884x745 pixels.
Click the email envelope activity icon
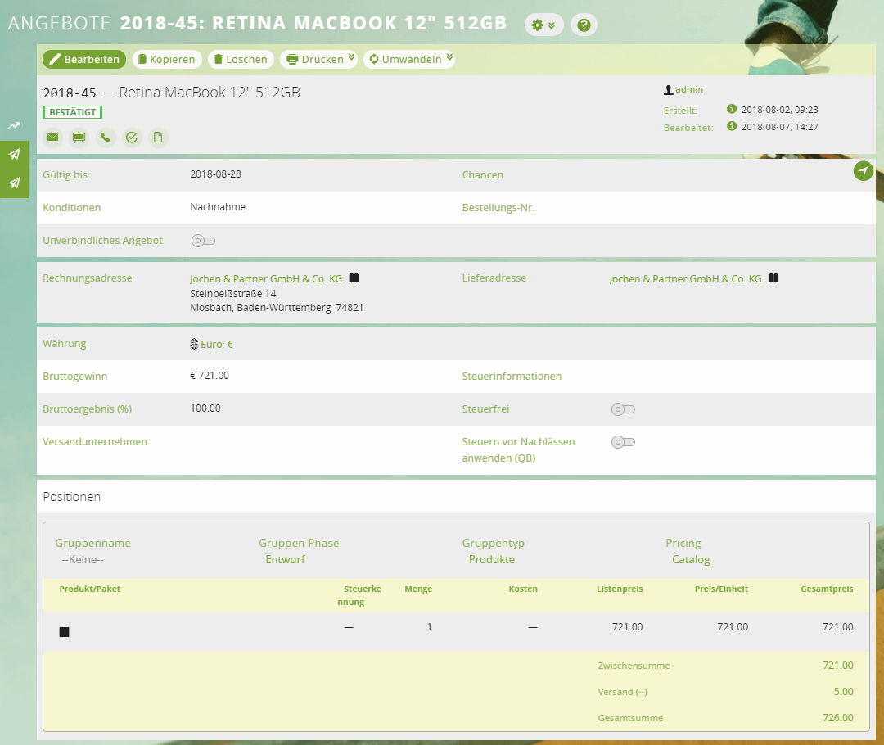53,138
